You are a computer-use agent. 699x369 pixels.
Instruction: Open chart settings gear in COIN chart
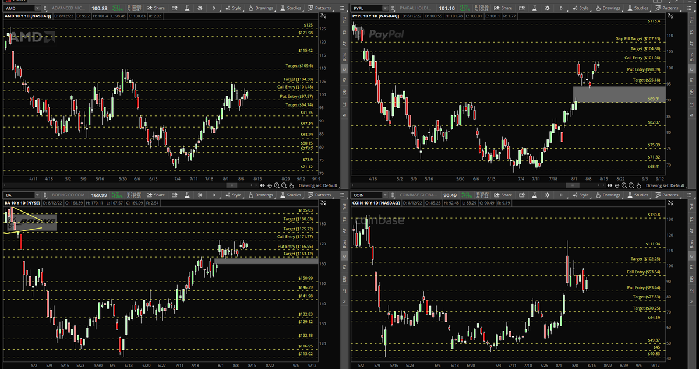pyautogui.click(x=548, y=195)
